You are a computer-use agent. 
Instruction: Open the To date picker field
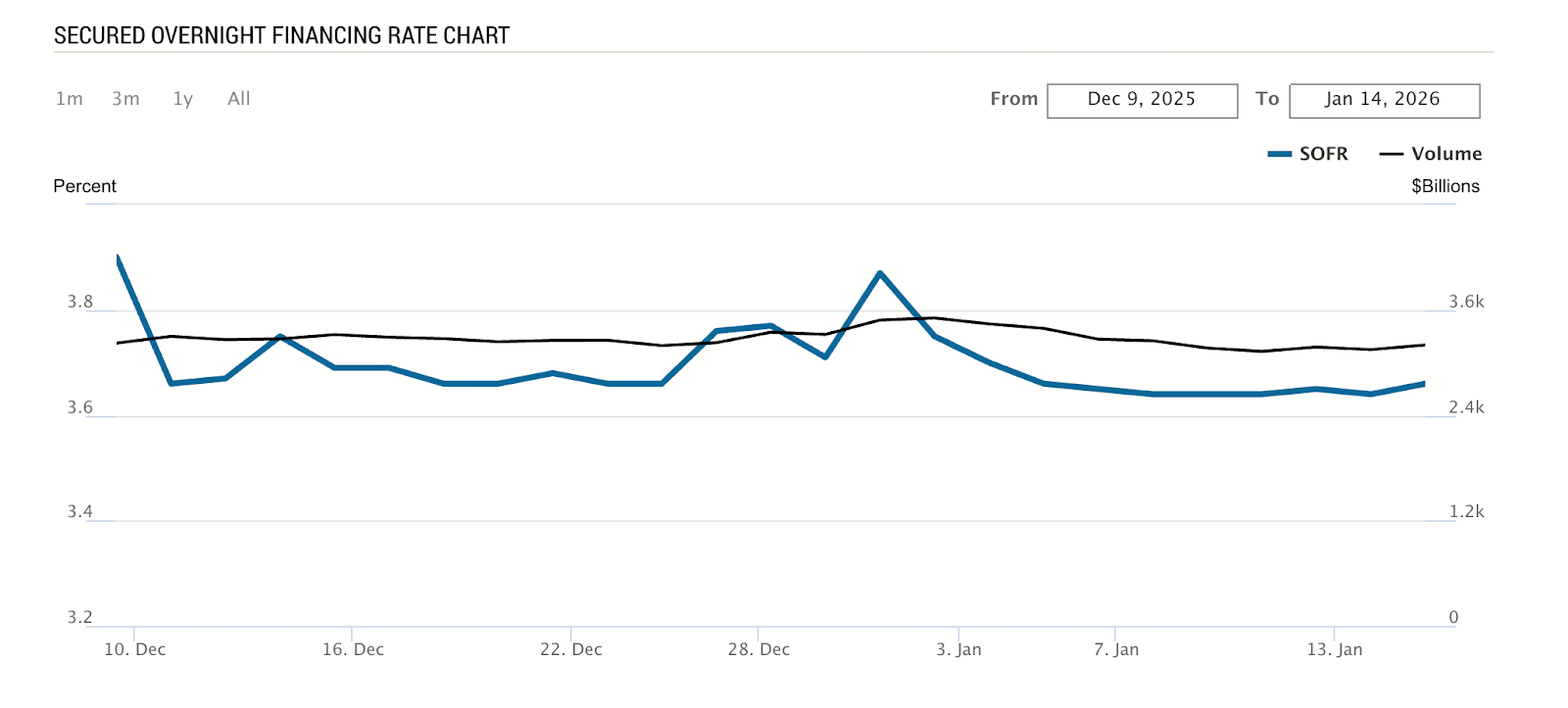(x=1384, y=100)
